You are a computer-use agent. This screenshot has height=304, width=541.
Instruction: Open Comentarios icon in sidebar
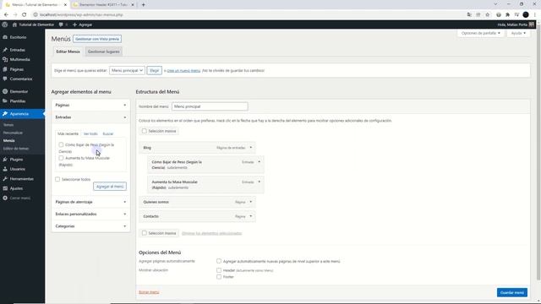(5, 79)
